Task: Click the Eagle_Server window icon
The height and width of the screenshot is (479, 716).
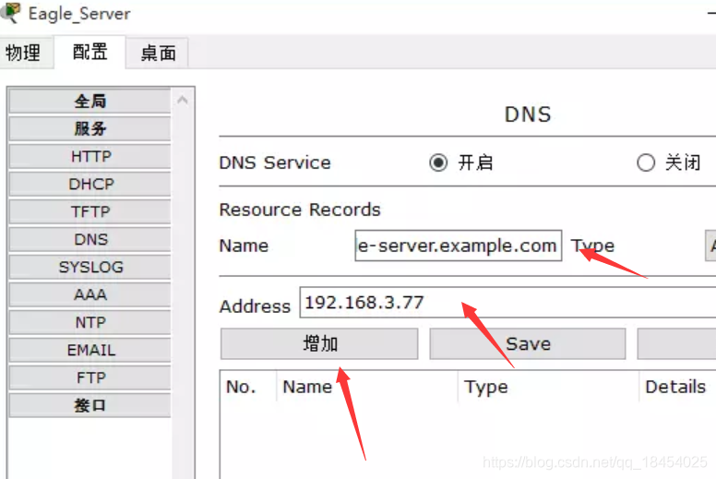Action: pos(10,12)
